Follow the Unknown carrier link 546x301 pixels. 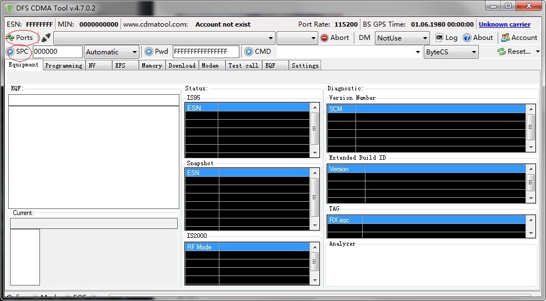tap(504, 24)
